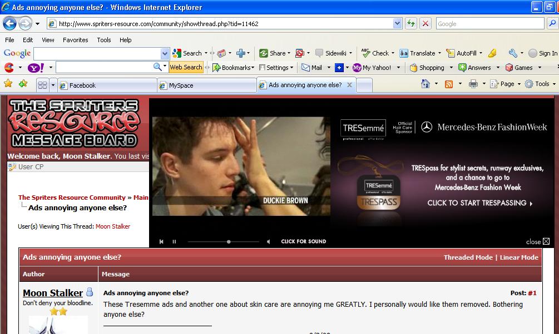Image resolution: width=559 pixels, height=334 pixels.
Task: Expand the Yahoo search magnifier dropdown arrow
Action: 165,66
